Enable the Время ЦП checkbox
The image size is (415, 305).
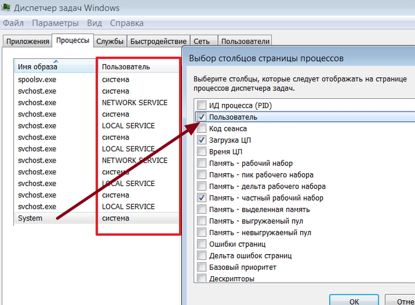[202, 151]
